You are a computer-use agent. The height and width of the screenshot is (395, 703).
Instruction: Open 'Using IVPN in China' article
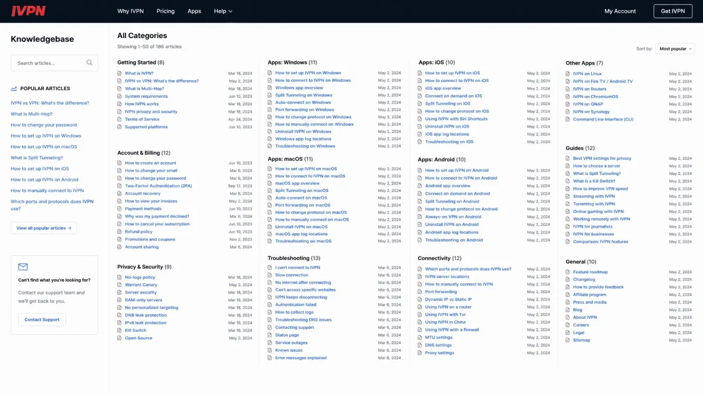pos(445,322)
